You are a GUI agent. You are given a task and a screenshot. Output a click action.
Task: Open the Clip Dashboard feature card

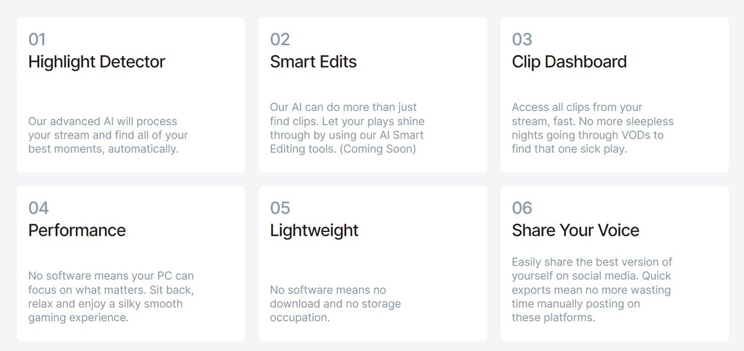click(614, 95)
